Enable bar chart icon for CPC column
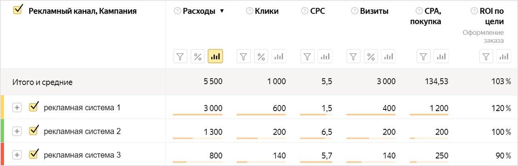518x166 pixels. [325, 57]
